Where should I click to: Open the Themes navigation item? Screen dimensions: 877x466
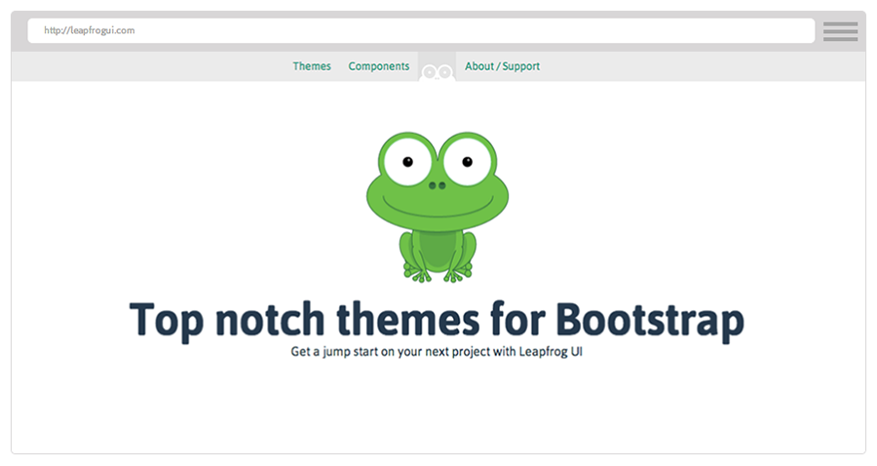tap(312, 66)
